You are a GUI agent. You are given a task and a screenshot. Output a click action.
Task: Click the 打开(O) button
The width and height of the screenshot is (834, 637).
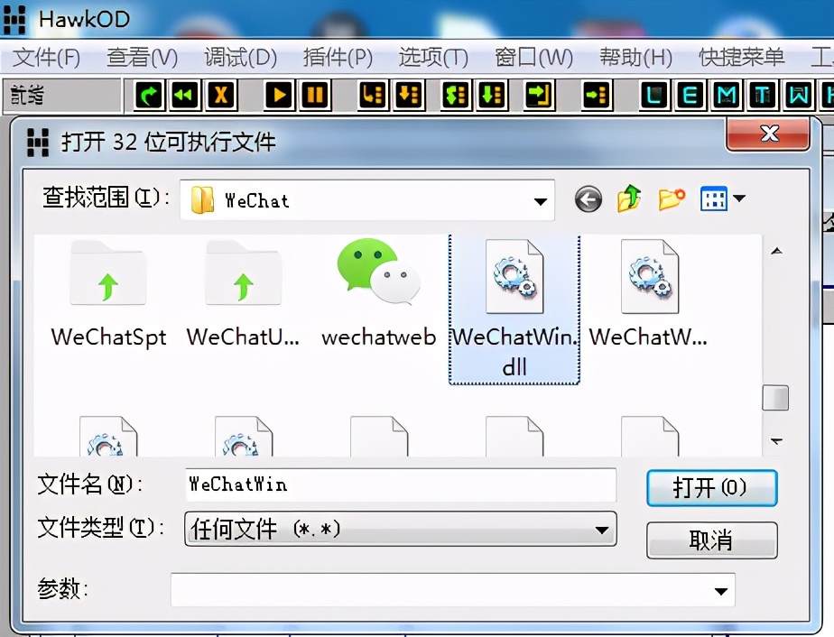(x=711, y=487)
